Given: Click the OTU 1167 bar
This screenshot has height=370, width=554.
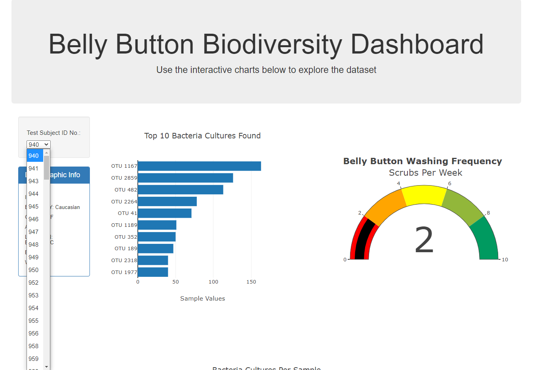Looking at the screenshot, I should [198, 166].
